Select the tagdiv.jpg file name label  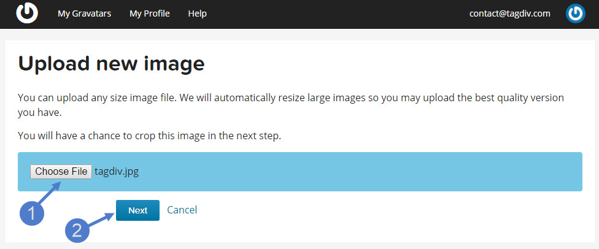point(117,172)
